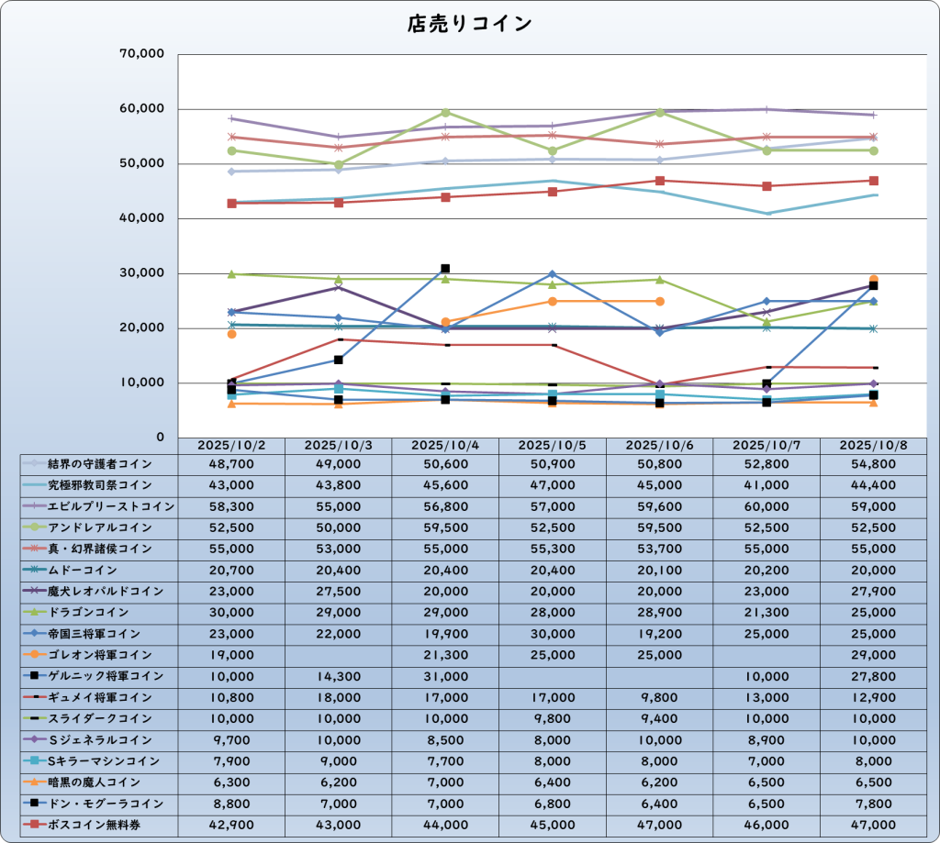Select the Sキラーマシンコイン teal square marker
The height and width of the screenshot is (843, 940).
(34, 760)
